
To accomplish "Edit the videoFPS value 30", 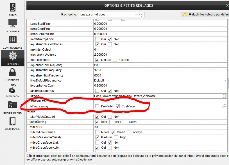I will click(160, 127).
